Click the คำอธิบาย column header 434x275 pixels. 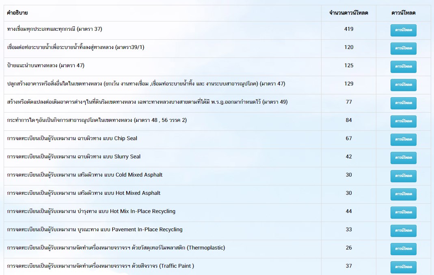(17, 13)
